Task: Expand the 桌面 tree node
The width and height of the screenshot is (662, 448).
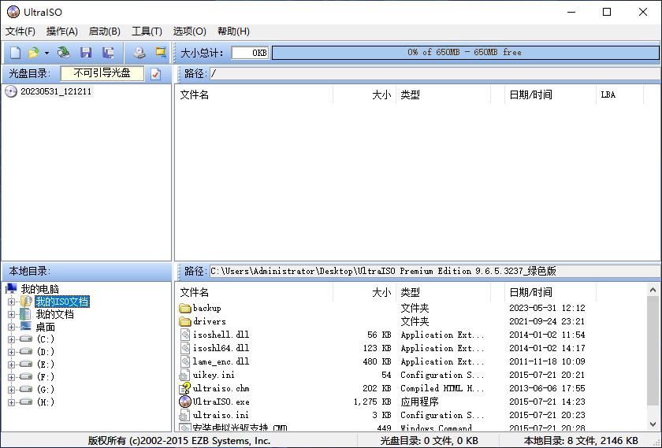Action: 11,327
